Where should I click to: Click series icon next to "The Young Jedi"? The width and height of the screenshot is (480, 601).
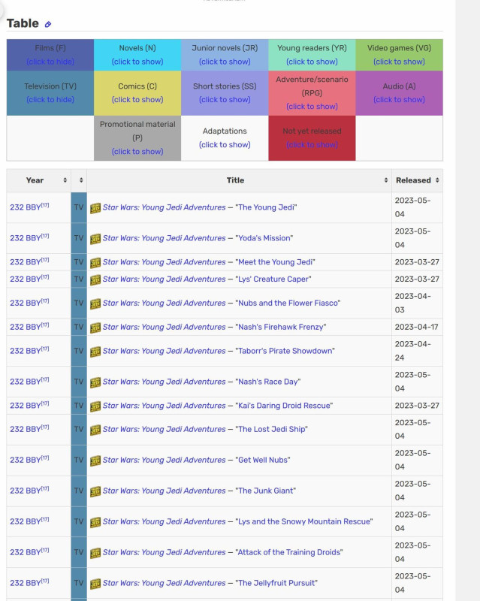95,208
